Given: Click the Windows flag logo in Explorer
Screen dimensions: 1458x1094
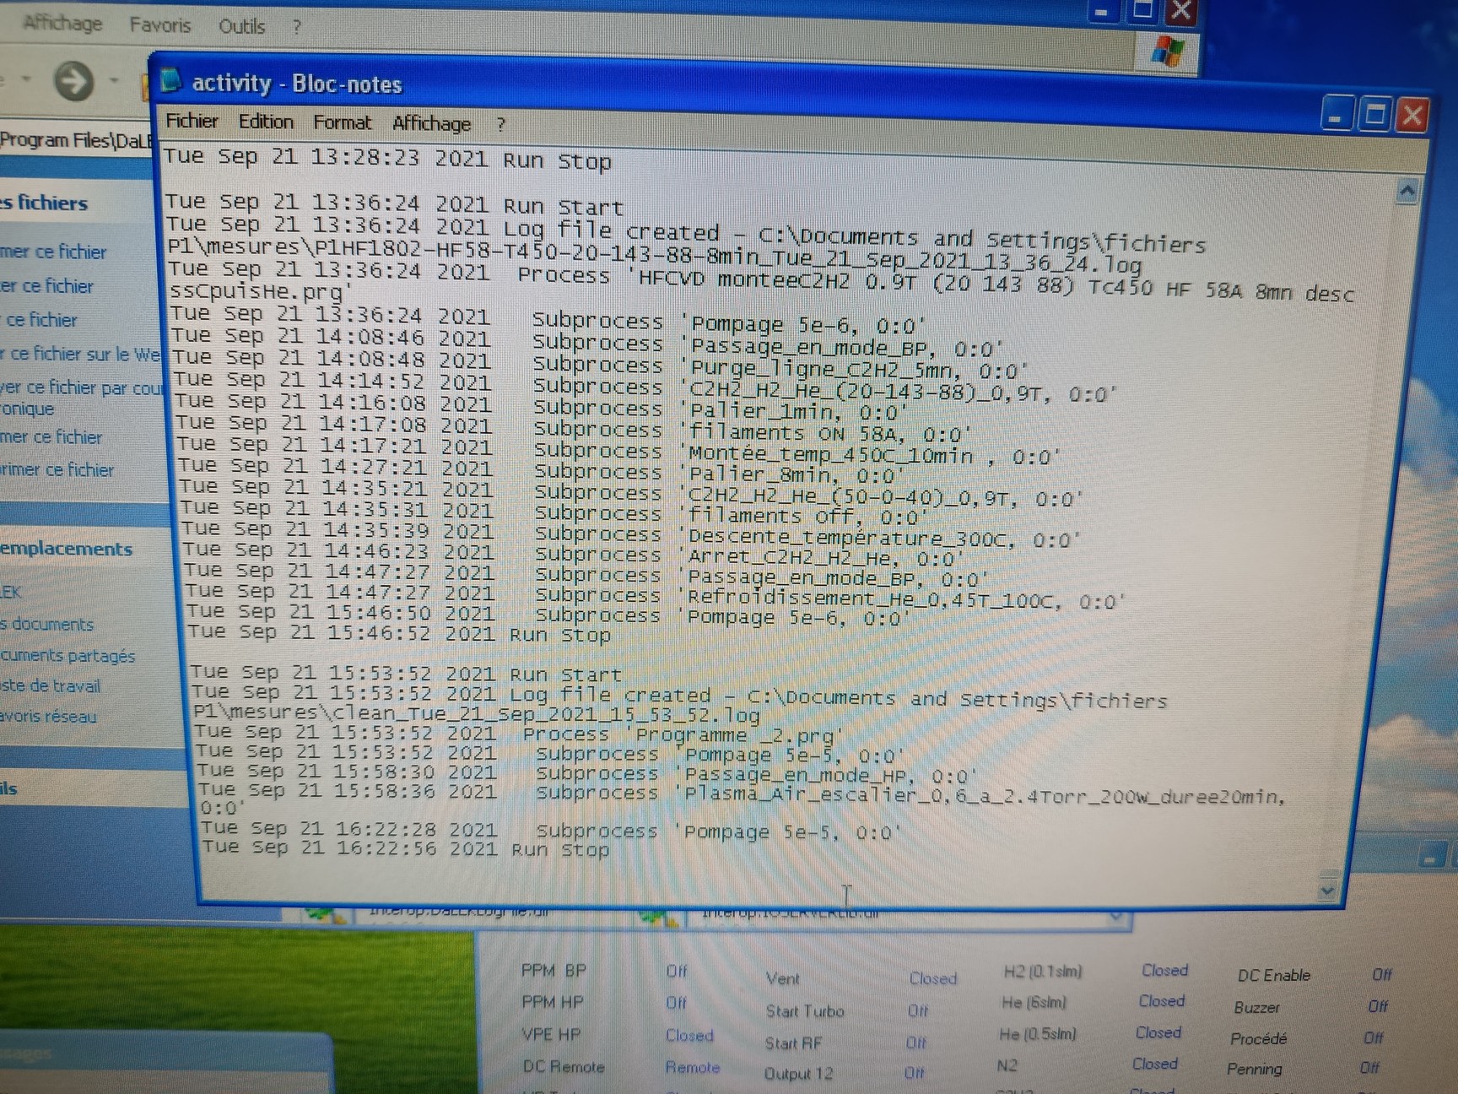Looking at the screenshot, I should coord(1167,51).
